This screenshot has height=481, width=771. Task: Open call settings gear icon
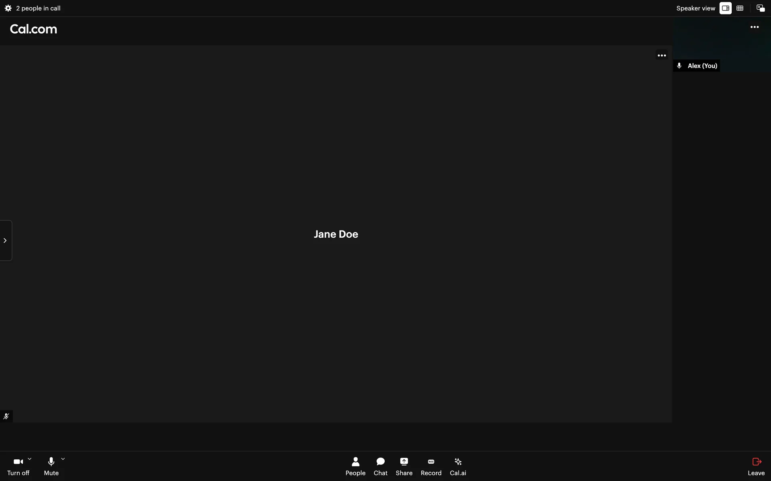[x=8, y=8]
